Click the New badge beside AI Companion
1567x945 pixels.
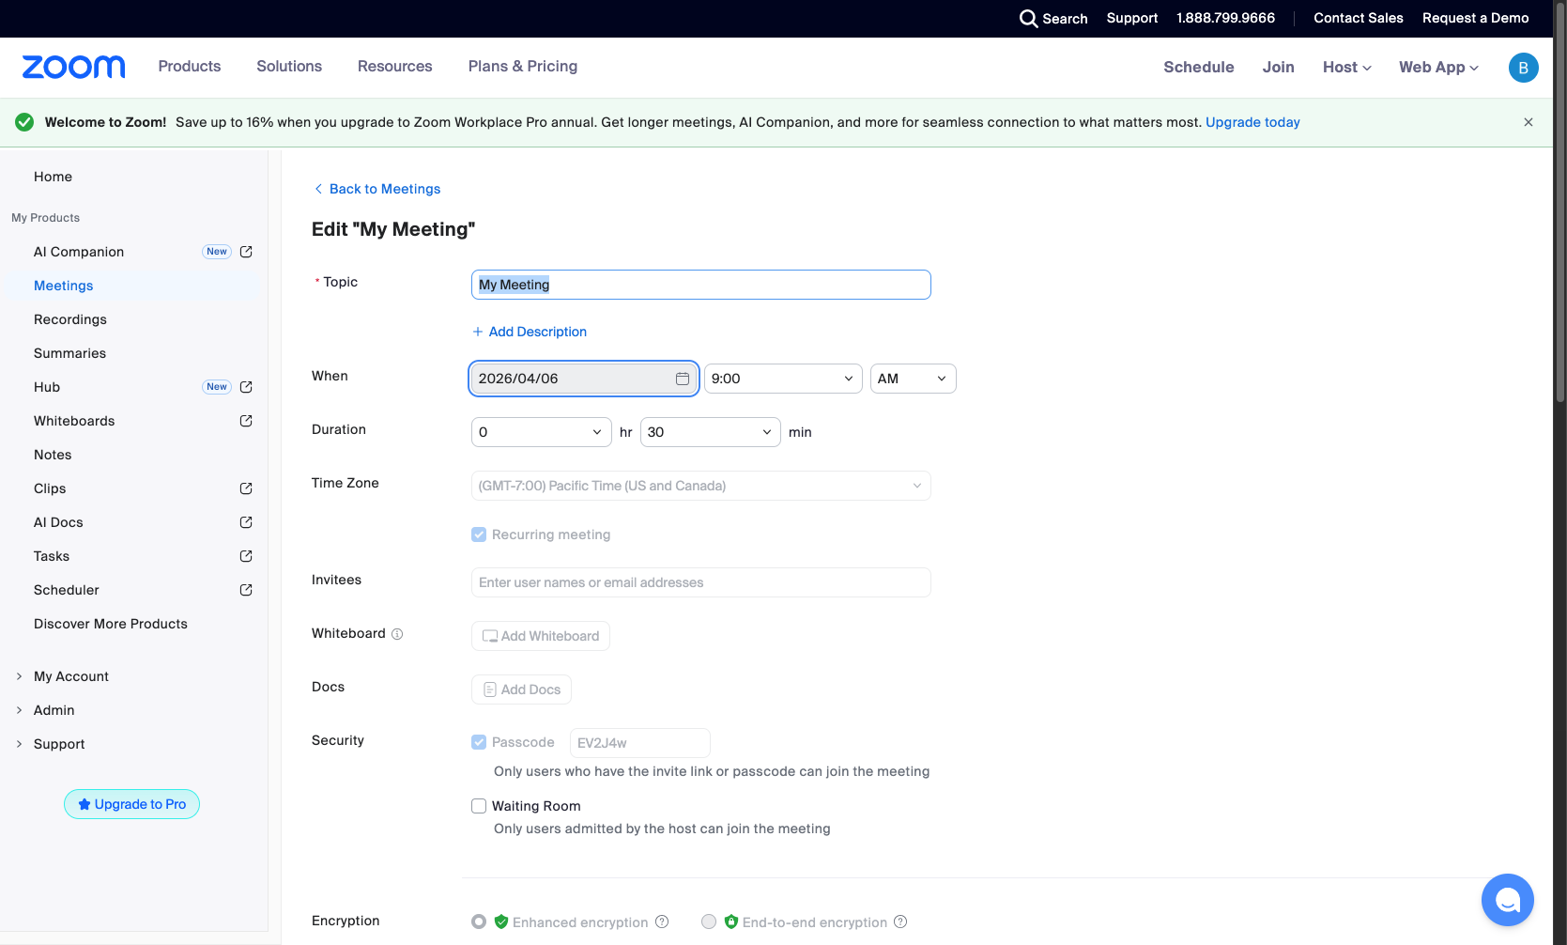[x=217, y=252]
